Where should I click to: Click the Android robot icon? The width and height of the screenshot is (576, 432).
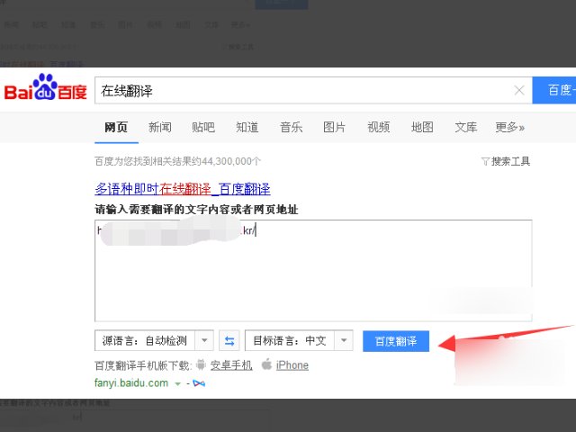coord(201,364)
